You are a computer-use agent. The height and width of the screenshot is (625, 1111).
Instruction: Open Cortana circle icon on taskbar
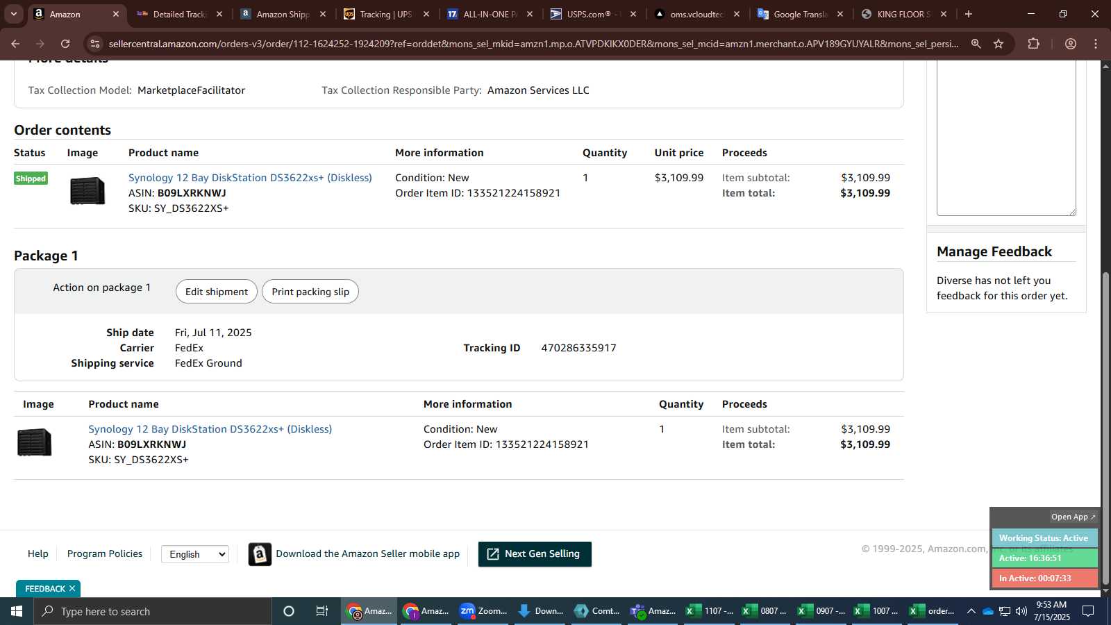pos(289,611)
